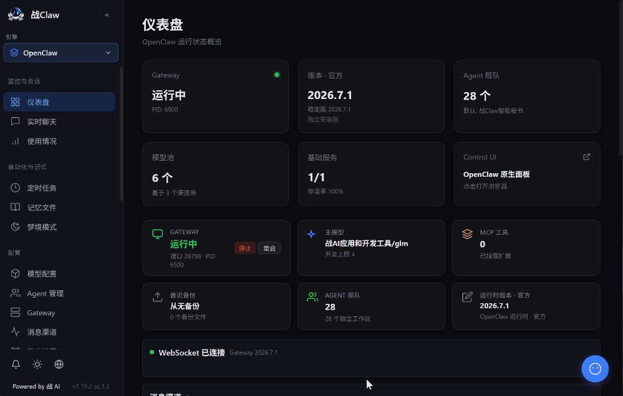Click the 主模型 sparkle icon

click(x=312, y=234)
